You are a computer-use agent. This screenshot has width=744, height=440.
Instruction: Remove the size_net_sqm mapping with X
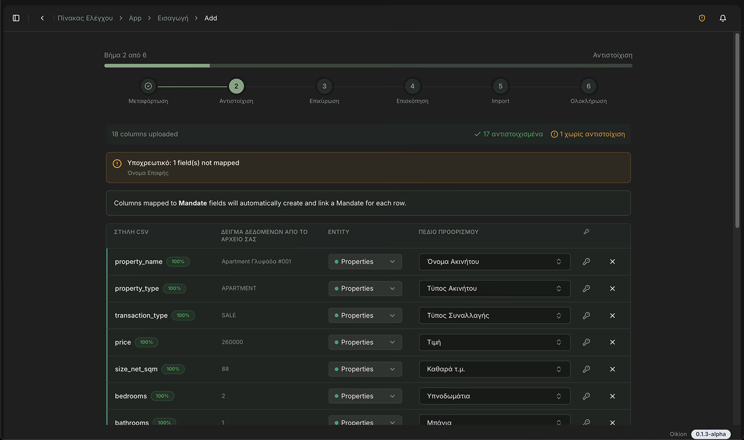coord(613,369)
